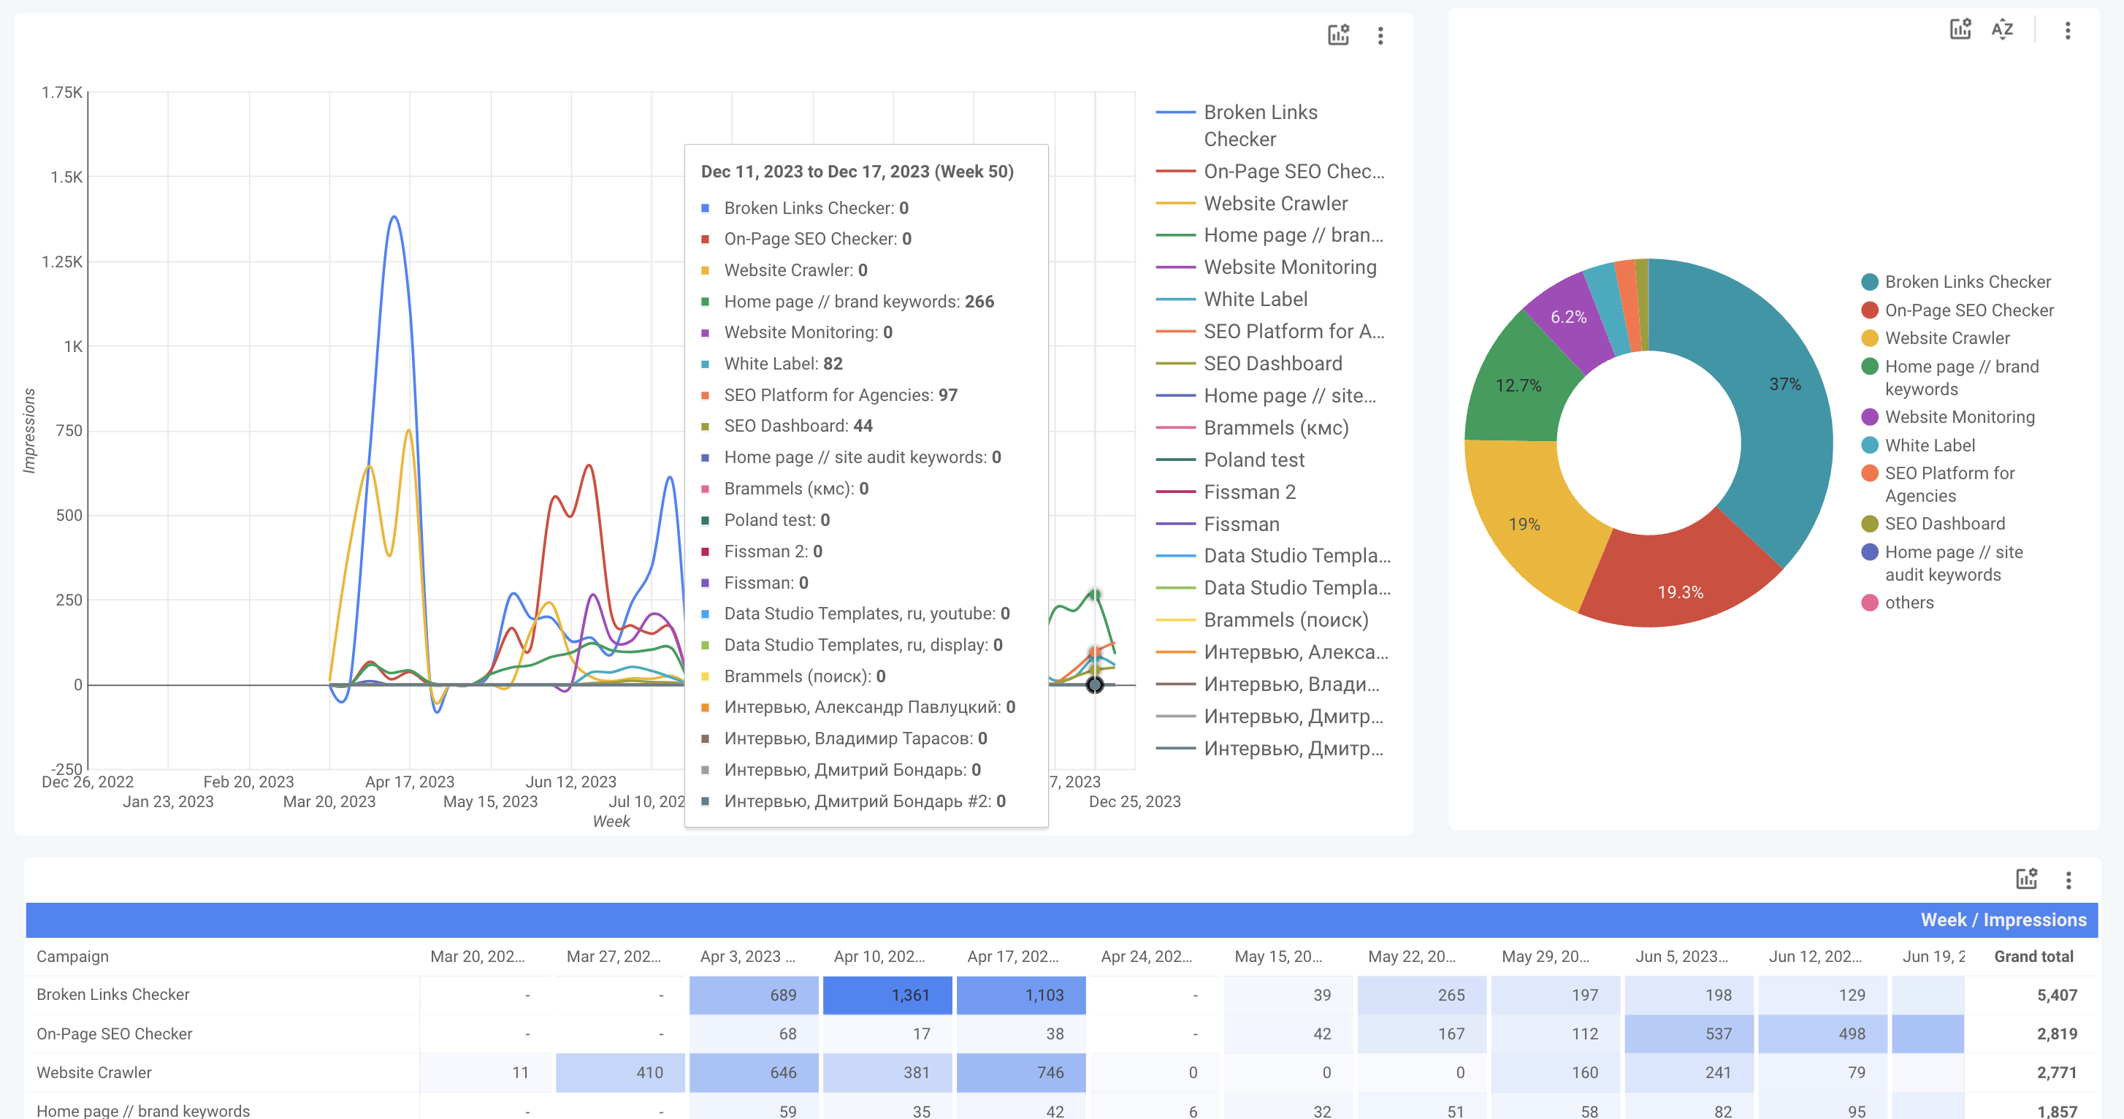Click the 1,361 cell in the table
The height and width of the screenshot is (1119, 2124).
click(887, 996)
